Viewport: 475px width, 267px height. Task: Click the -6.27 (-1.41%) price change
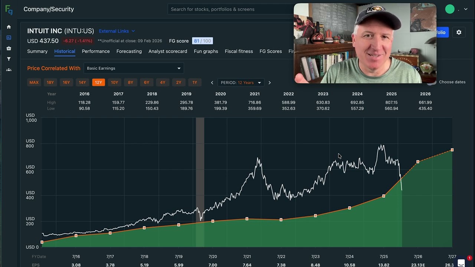tap(78, 41)
